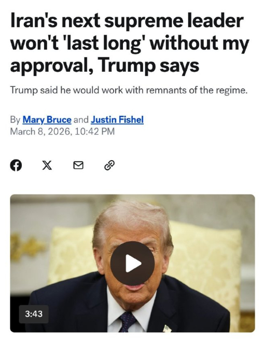
Task: Copy the article link with chain icon
Action: coord(109,165)
